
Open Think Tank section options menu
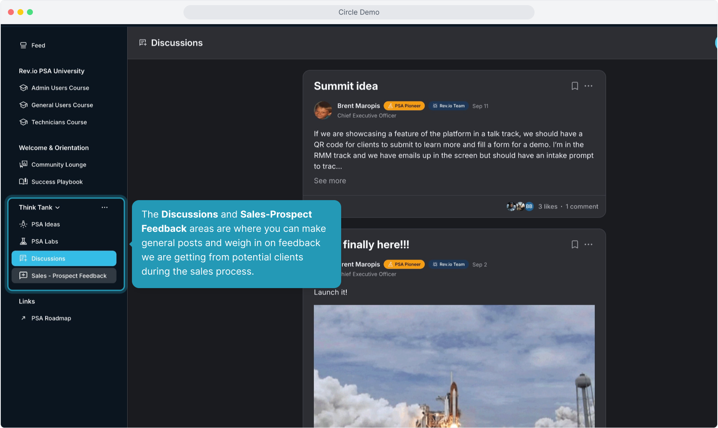[105, 208]
